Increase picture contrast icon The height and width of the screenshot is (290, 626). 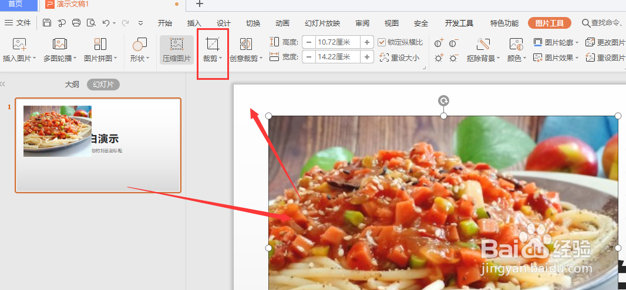pos(439,42)
